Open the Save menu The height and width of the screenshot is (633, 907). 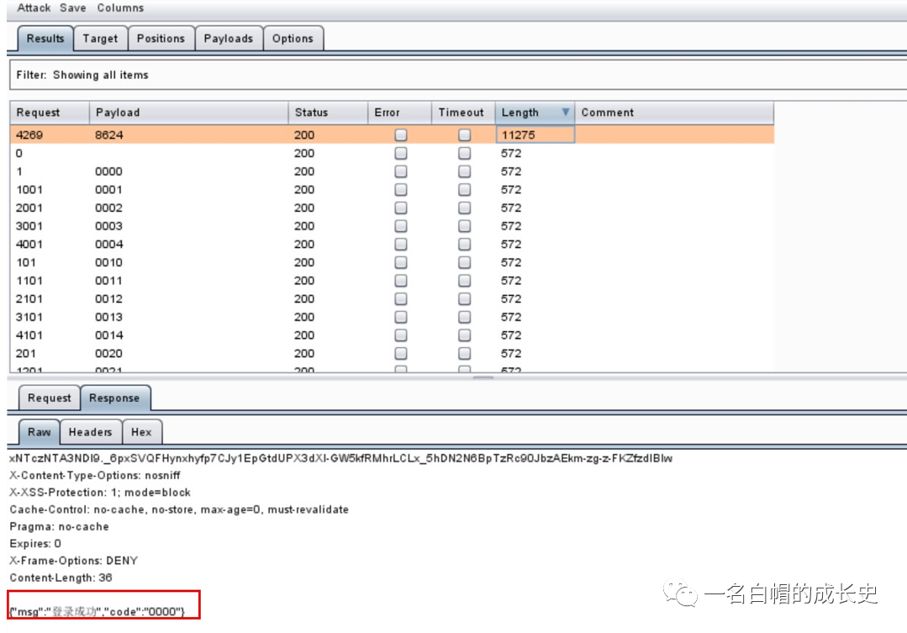73,8
